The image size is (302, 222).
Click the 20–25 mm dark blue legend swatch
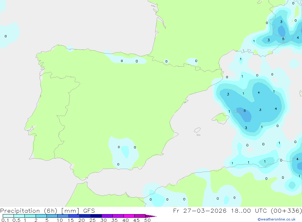pos(85,216)
